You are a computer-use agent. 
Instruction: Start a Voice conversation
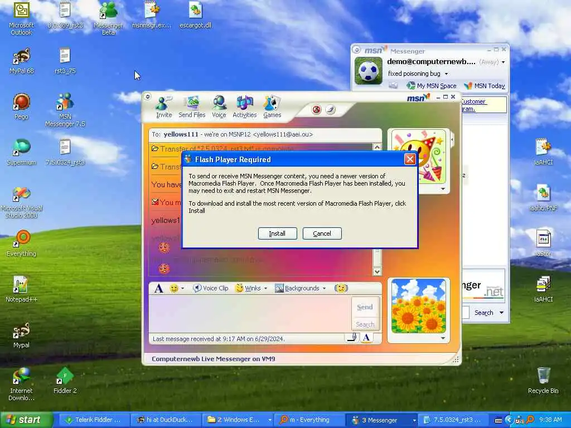pyautogui.click(x=219, y=108)
